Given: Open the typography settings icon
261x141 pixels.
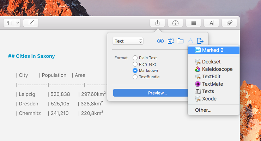Looking at the screenshot, I should [211, 23].
